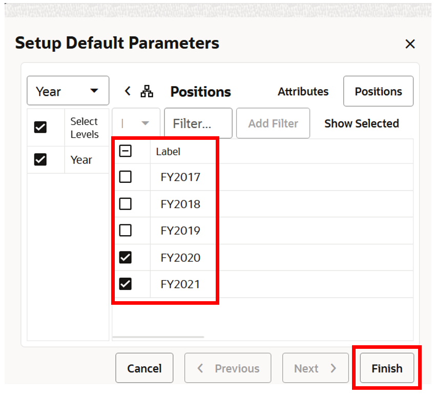The width and height of the screenshot is (434, 398).
Task: Uncheck the Select Levels checkbox
Action: (40, 127)
